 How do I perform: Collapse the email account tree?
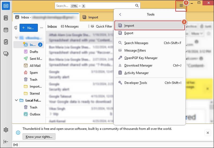tap(16, 38)
